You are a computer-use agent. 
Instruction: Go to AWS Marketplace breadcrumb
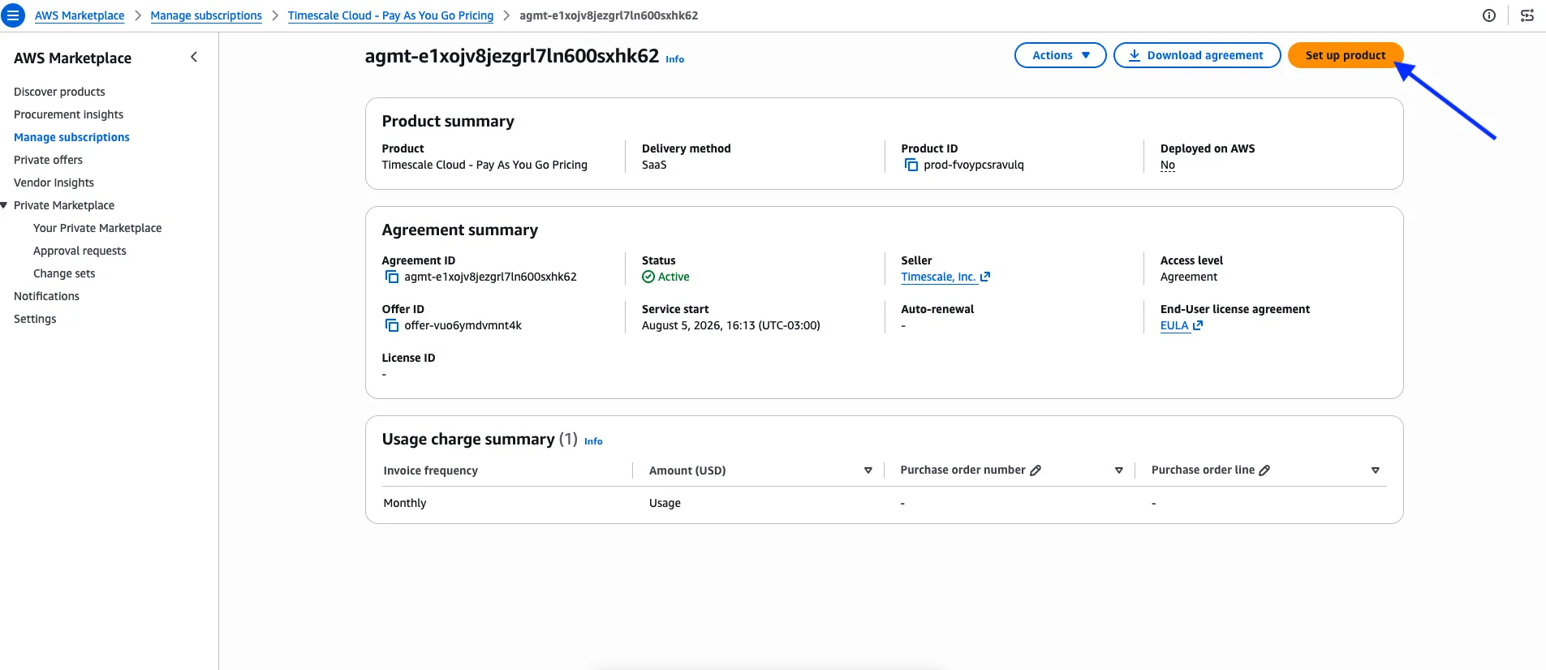click(80, 15)
